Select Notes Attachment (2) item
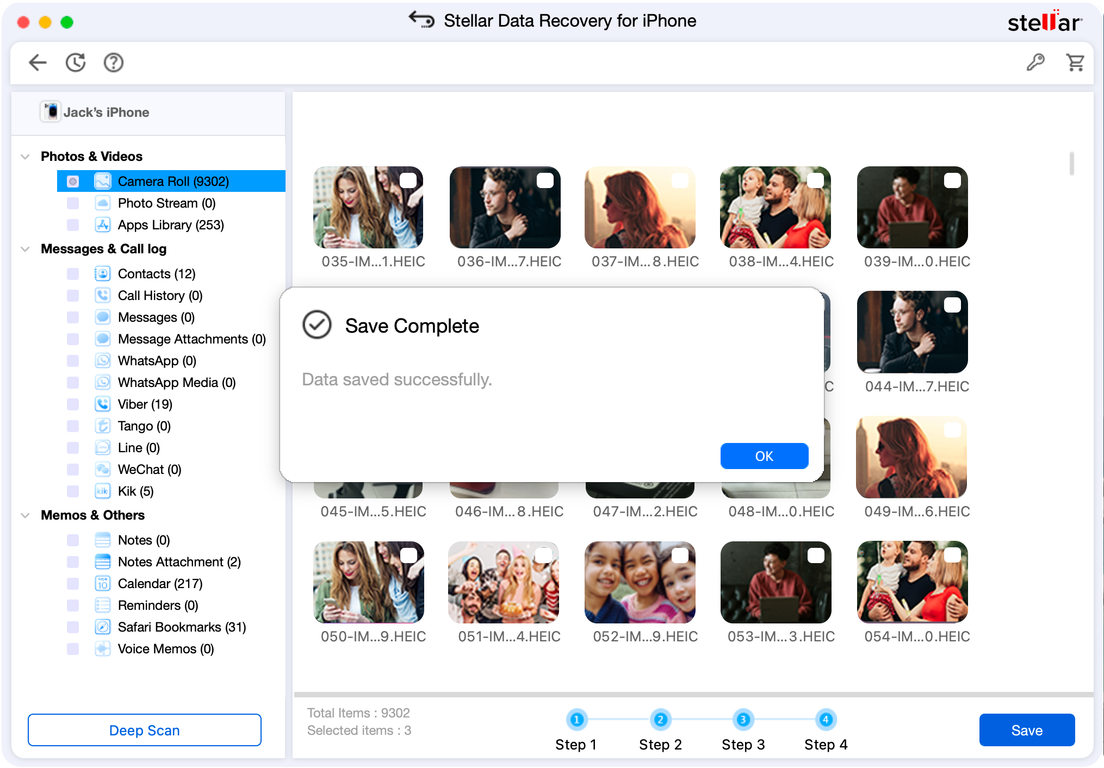This screenshot has width=1104, height=768. [179, 561]
